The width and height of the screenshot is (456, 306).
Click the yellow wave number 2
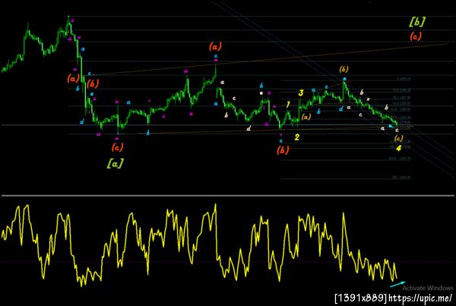297,137
